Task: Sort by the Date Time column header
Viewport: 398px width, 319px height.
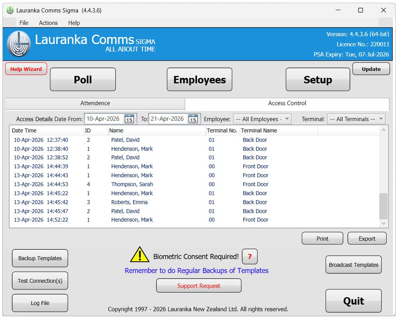Action: 47,130
